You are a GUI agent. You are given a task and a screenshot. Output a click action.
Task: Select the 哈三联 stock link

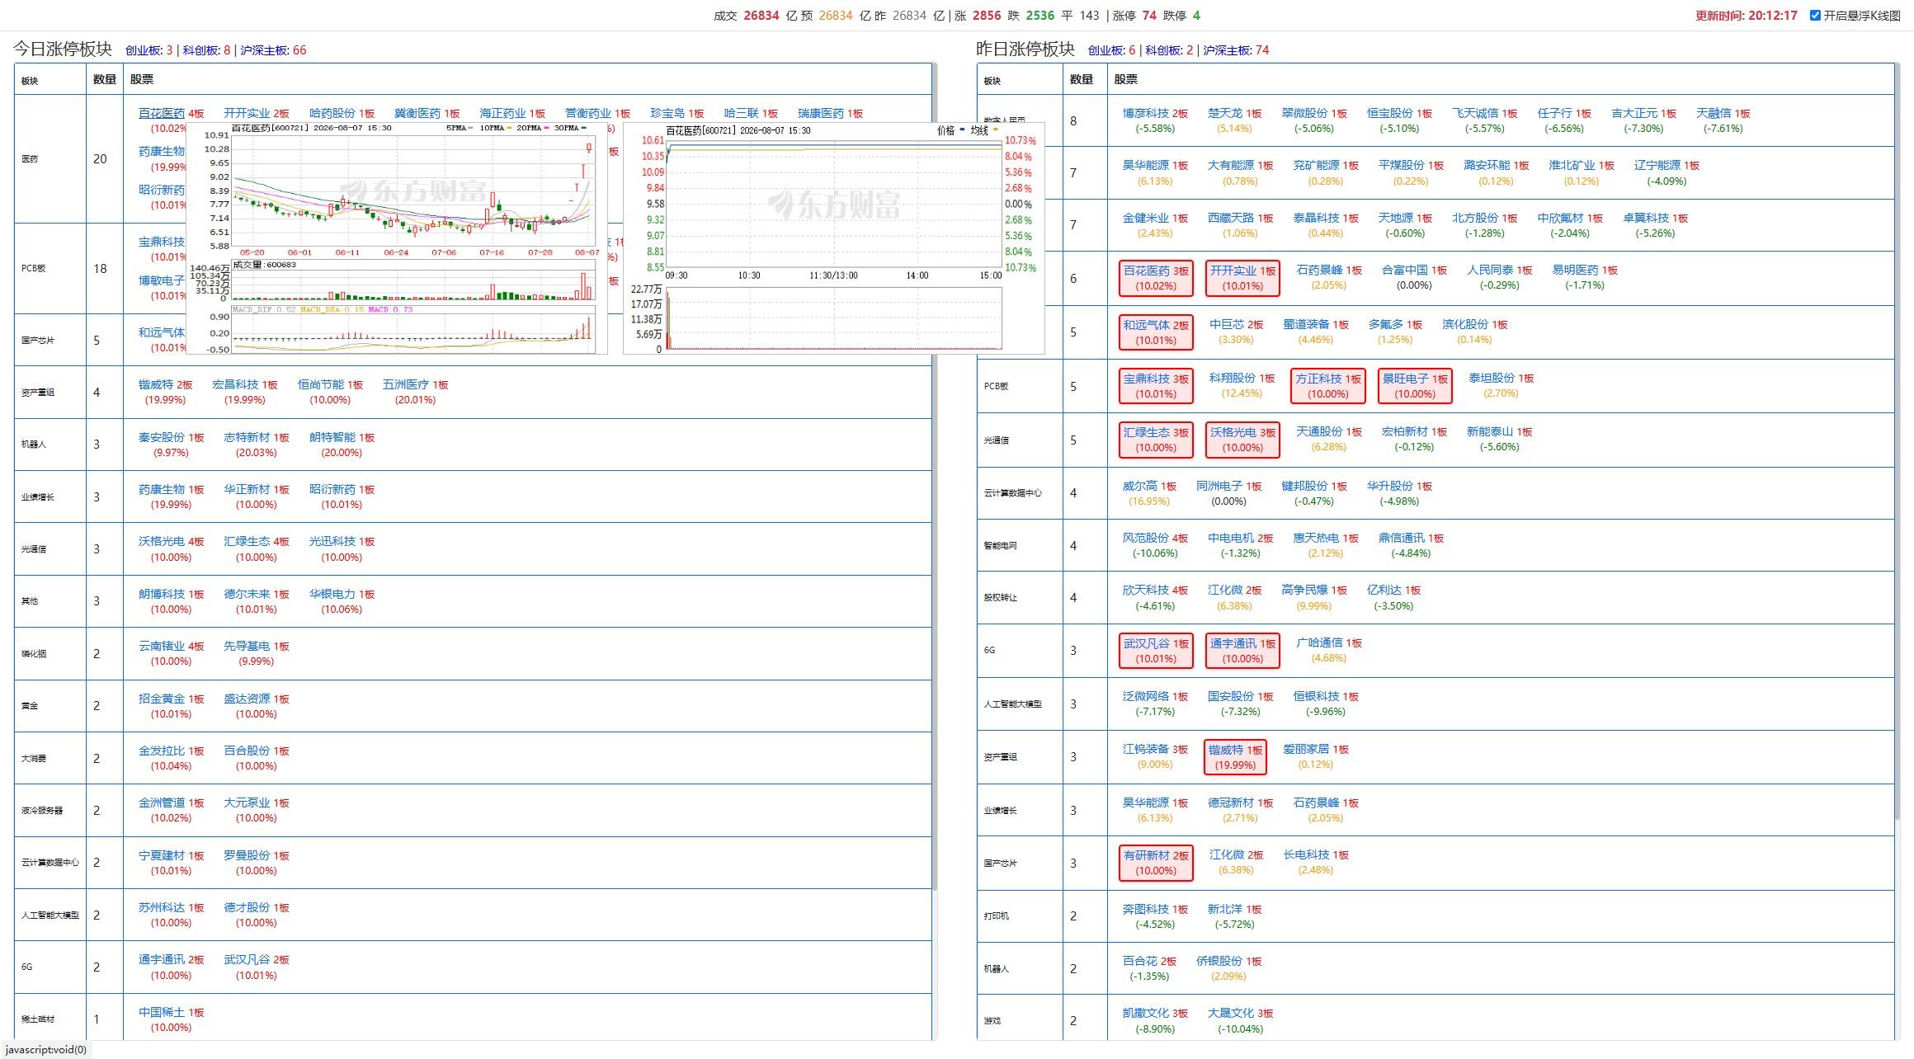pos(742,113)
